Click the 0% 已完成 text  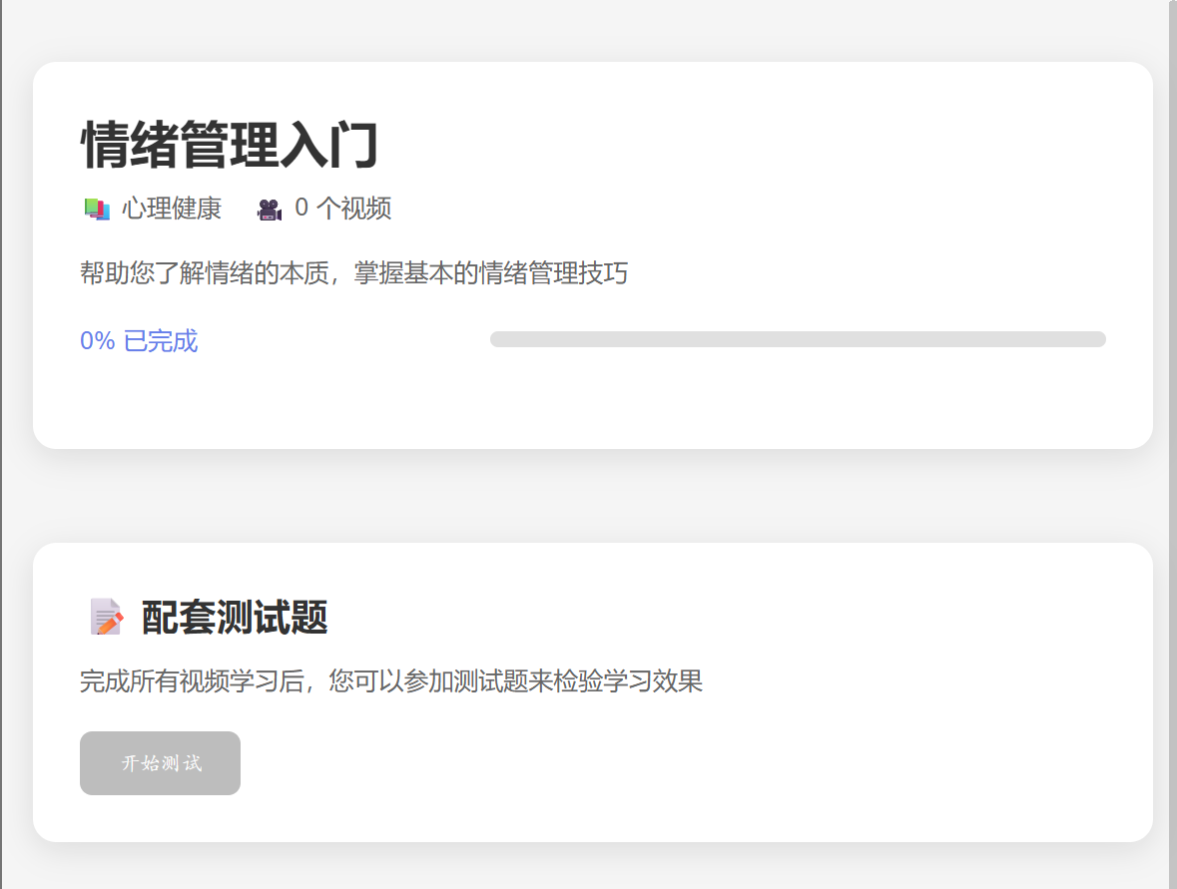pos(139,340)
